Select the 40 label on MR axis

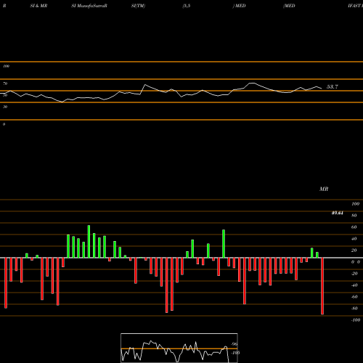tap(354, 239)
